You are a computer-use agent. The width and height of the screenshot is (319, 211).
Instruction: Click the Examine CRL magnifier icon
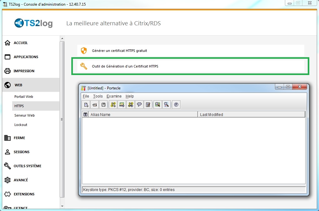[x=166, y=105]
